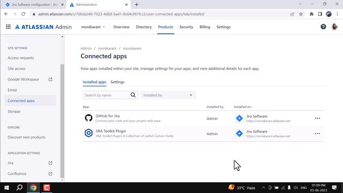
Task: Expand the Installed by filter dropdown
Action: [x=168, y=95]
